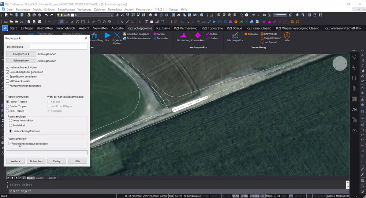Click the camera icon in the top toolbar

pos(264,15)
